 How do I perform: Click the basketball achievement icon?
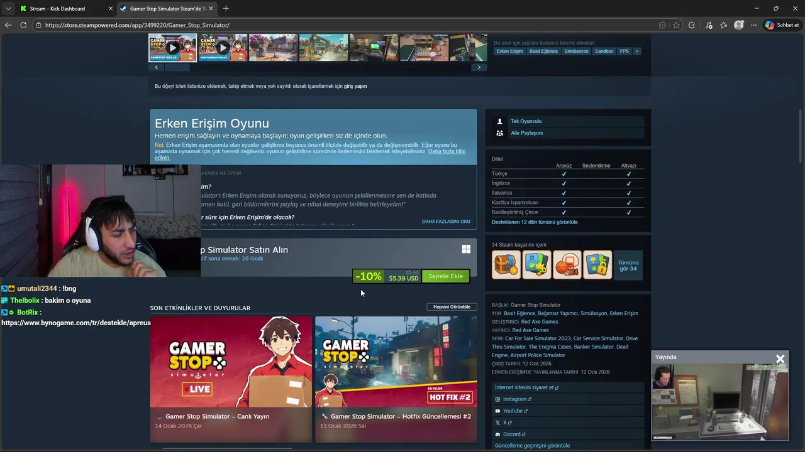pos(567,265)
